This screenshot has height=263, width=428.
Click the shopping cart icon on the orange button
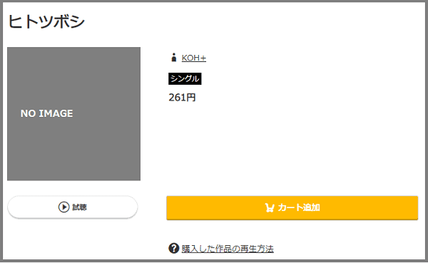pyautogui.click(x=269, y=207)
